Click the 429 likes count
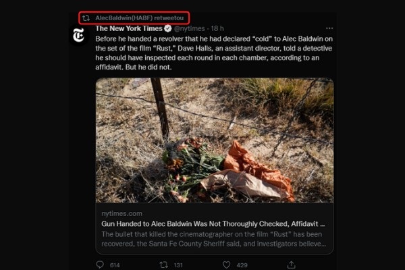 (x=244, y=265)
